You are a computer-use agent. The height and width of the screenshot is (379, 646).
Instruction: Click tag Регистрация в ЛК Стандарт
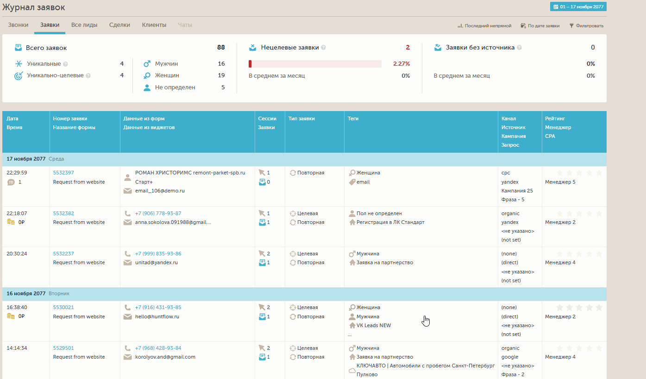[x=390, y=222]
